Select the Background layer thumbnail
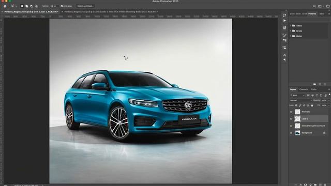The image size is (331, 186). [x=297, y=133]
